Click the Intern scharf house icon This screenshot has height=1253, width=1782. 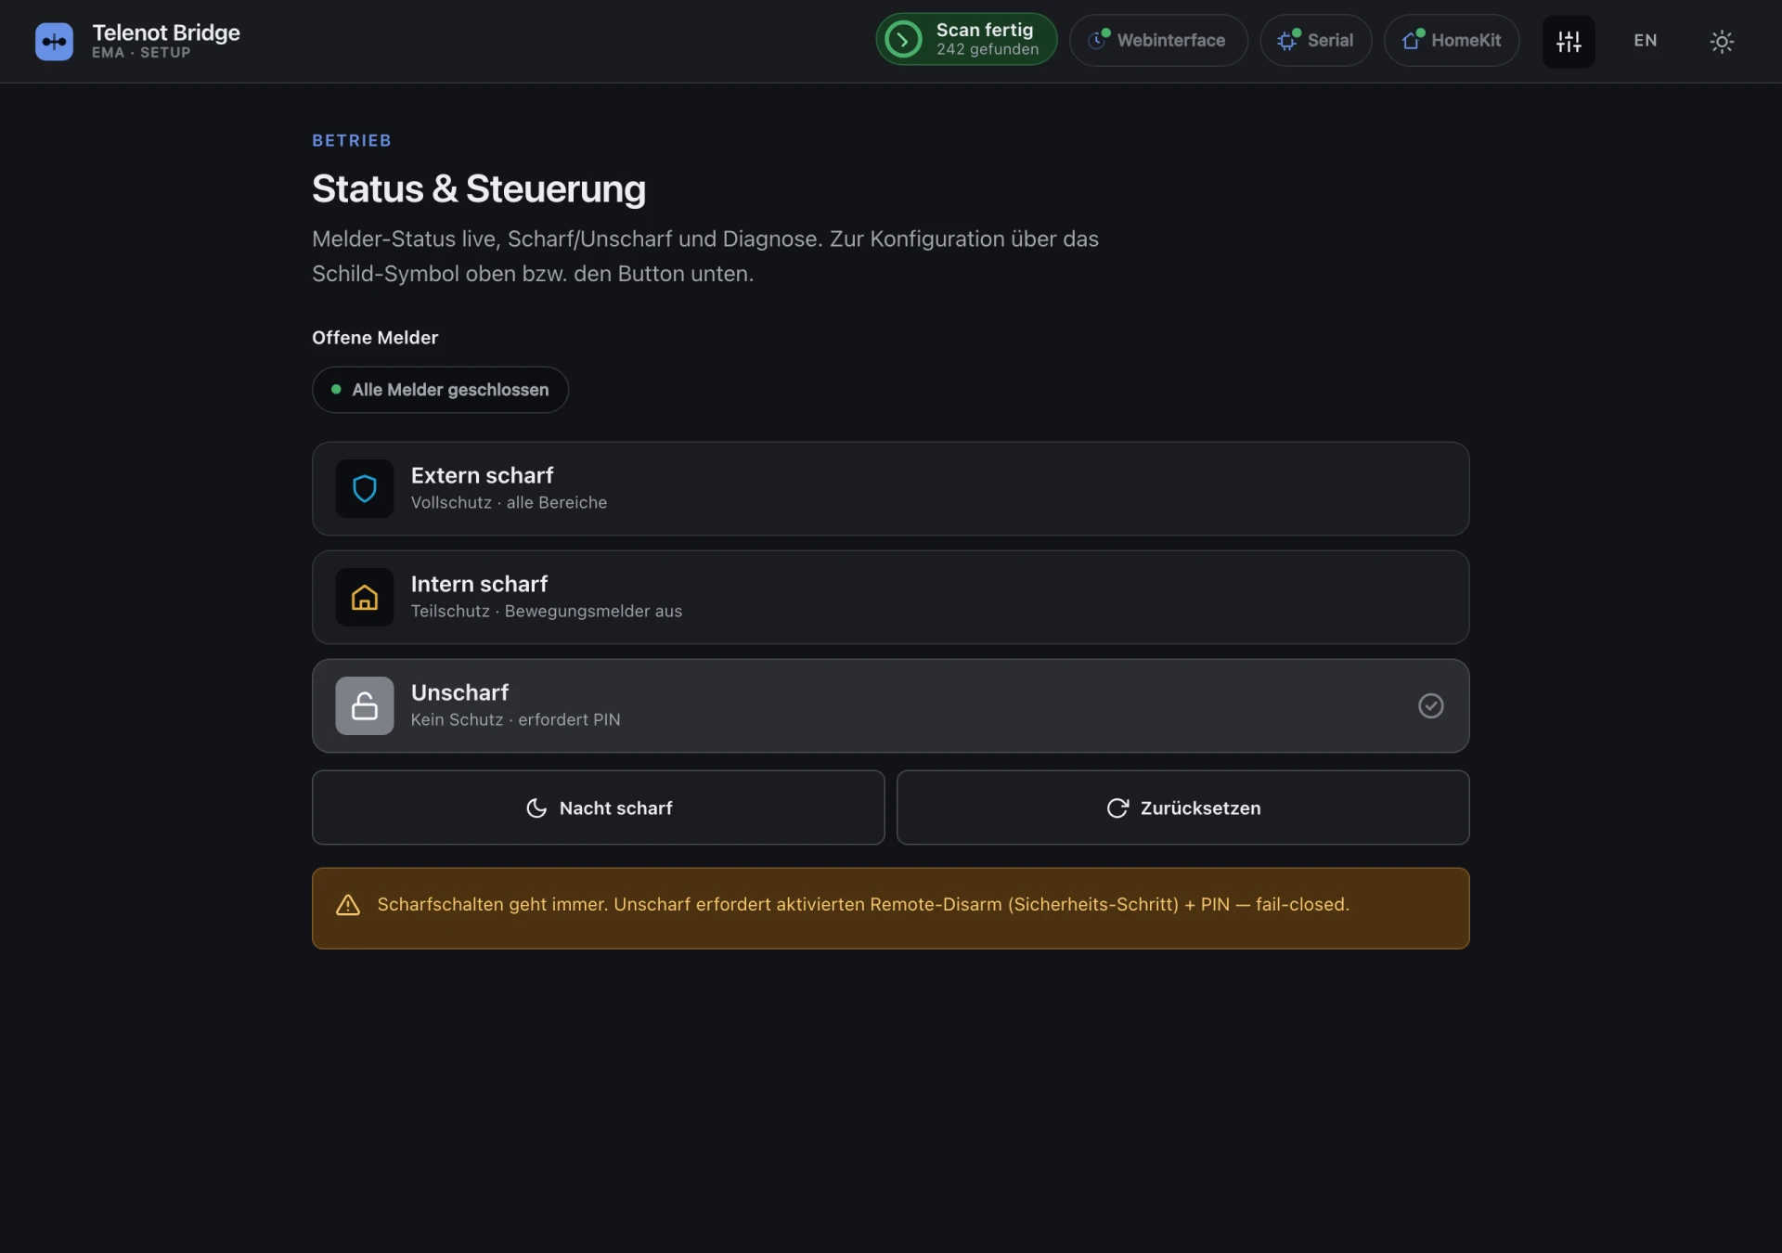[x=364, y=597]
